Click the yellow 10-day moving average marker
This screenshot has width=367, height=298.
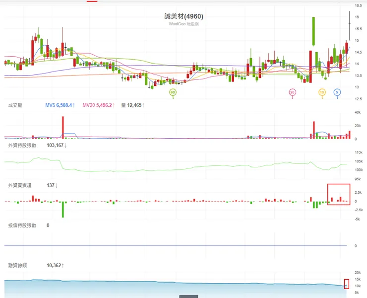[322, 92]
